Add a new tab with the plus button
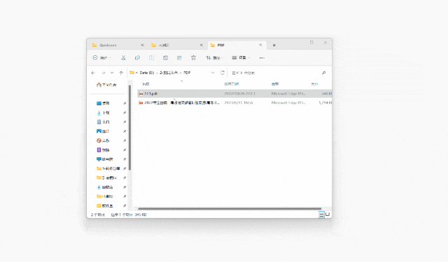This screenshot has height=262, width=448. pyautogui.click(x=274, y=45)
